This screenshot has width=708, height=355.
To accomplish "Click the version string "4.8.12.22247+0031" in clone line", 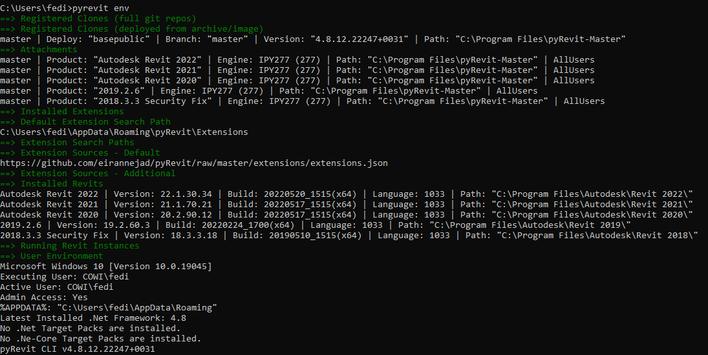I will [x=359, y=39].
